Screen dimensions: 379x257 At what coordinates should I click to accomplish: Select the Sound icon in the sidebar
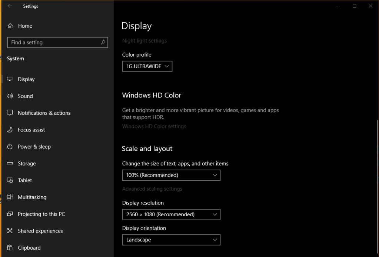[x=10, y=96]
